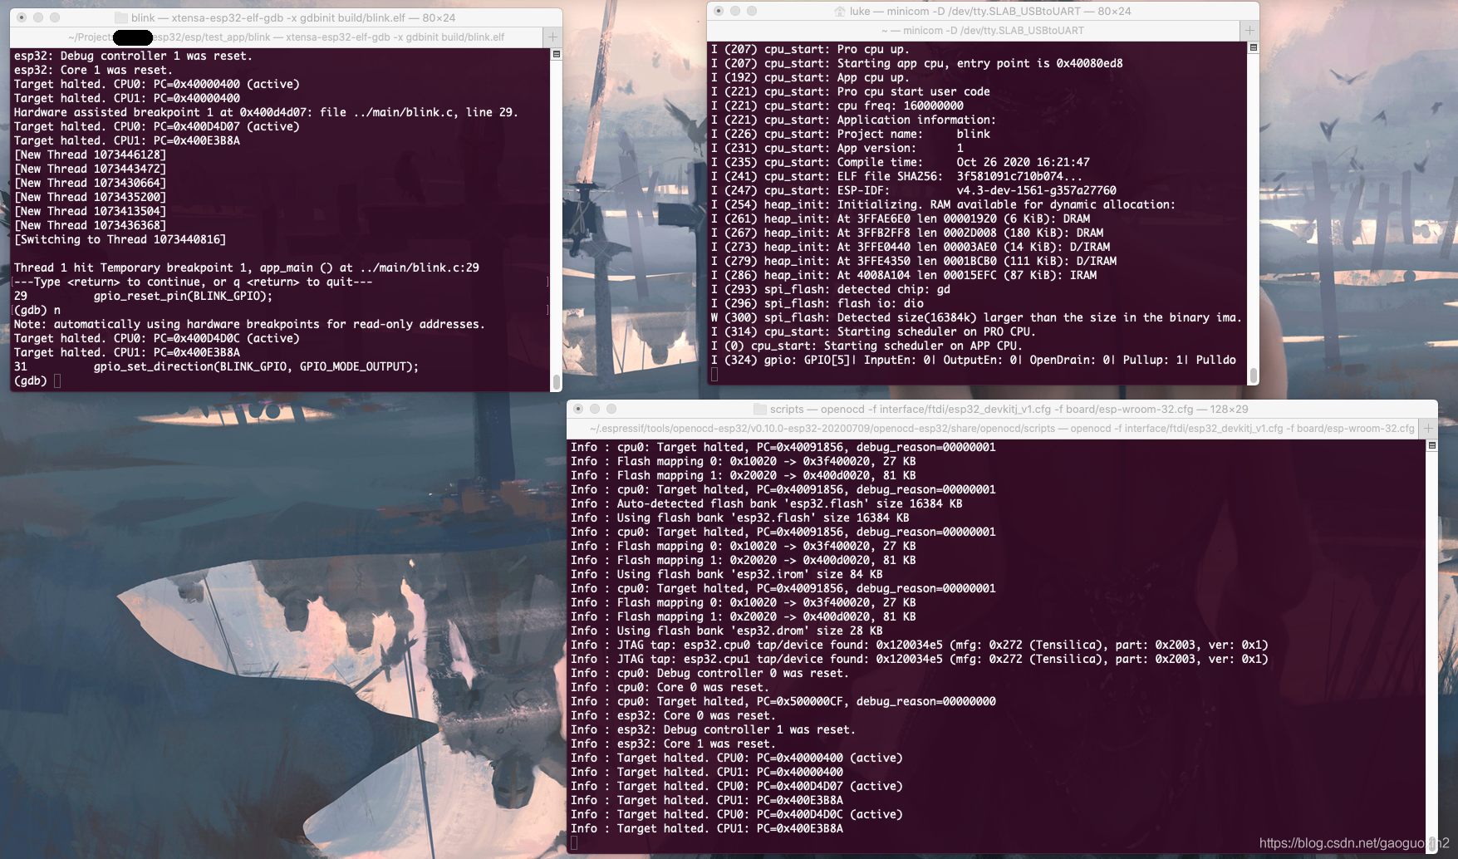
Task: Open a new tab in the openocd scripts window
Action: click(1428, 428)
